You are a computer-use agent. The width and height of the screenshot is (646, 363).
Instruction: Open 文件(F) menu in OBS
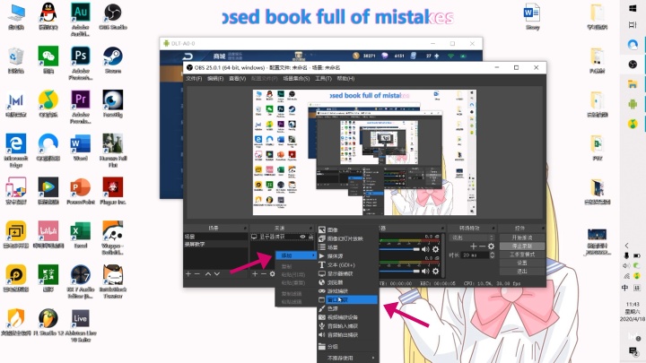[194, 78]
